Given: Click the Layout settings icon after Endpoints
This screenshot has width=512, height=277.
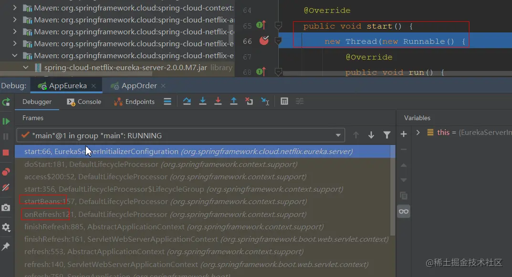Looking at the screenshot, I should click(167, 102).
